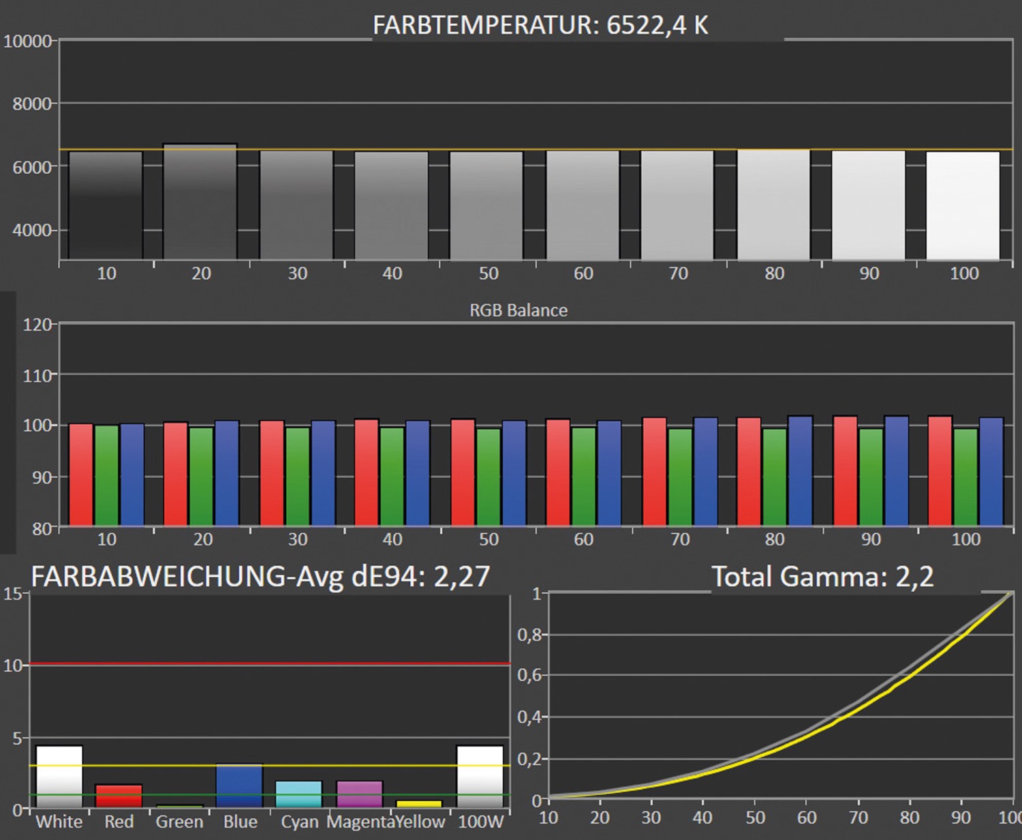Click the green bar at 50 in RGB Balance

(x=489, y=477)
